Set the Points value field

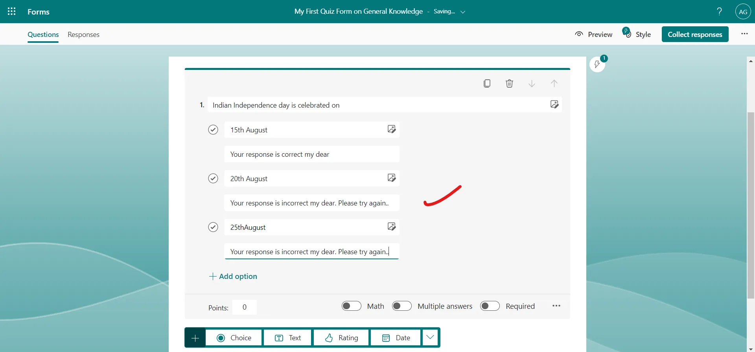tap(244, 307)
